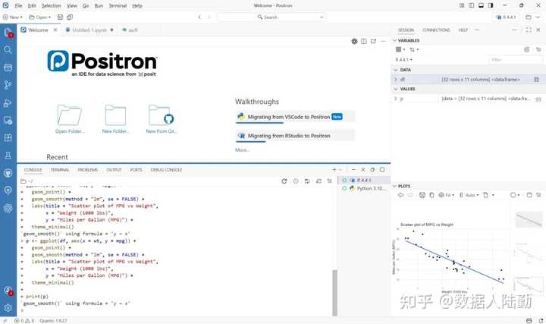The height and width of the screenshot is (324, 546).
Task: Click the New Folder shortcut
Action: point(115,119)
